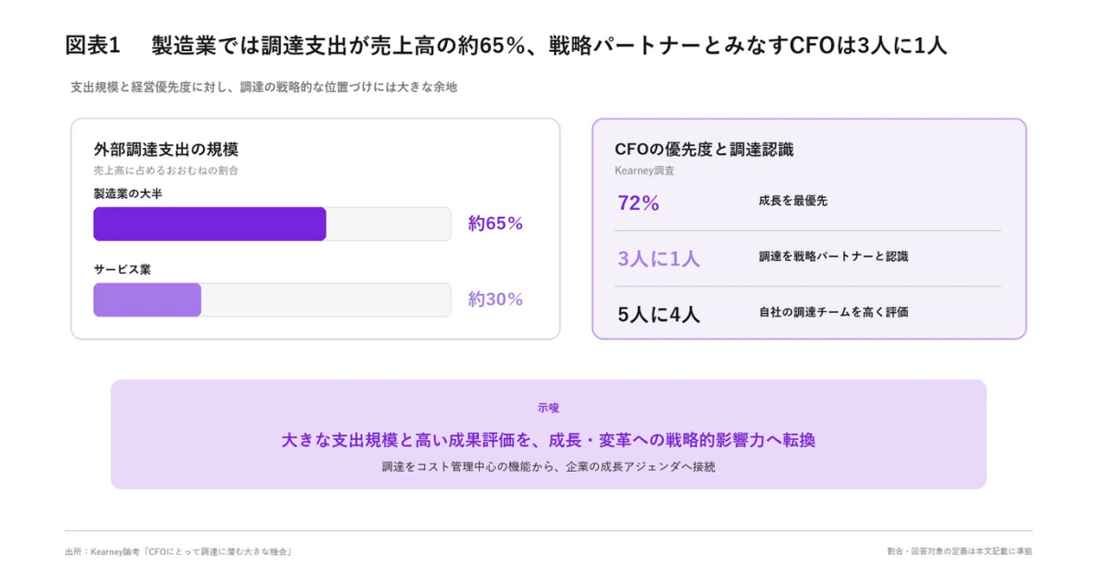Click 自社の調達チームを高く評価 text
The width and height of the screenshot is (1097, 575).
click(x=834, y=312)
